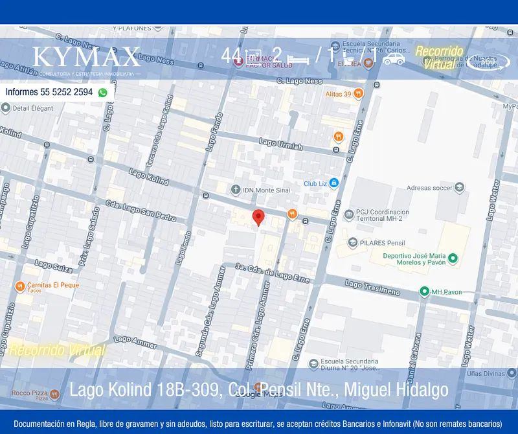
Task: Click the Lago Urmiah street label
Action: point(281,144)
